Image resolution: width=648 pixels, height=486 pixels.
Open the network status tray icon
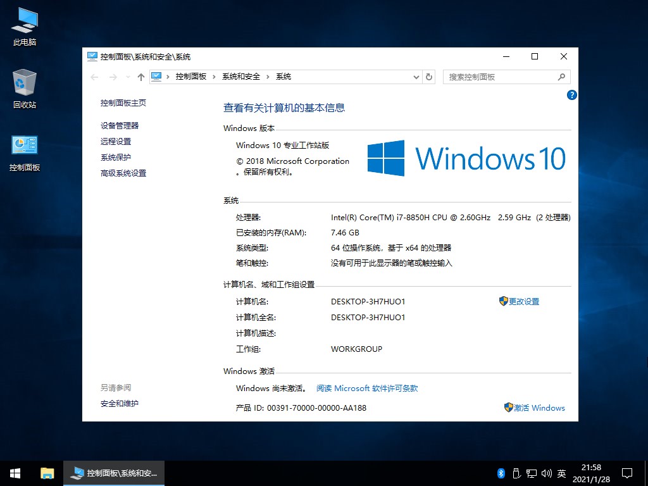(531, 473)
